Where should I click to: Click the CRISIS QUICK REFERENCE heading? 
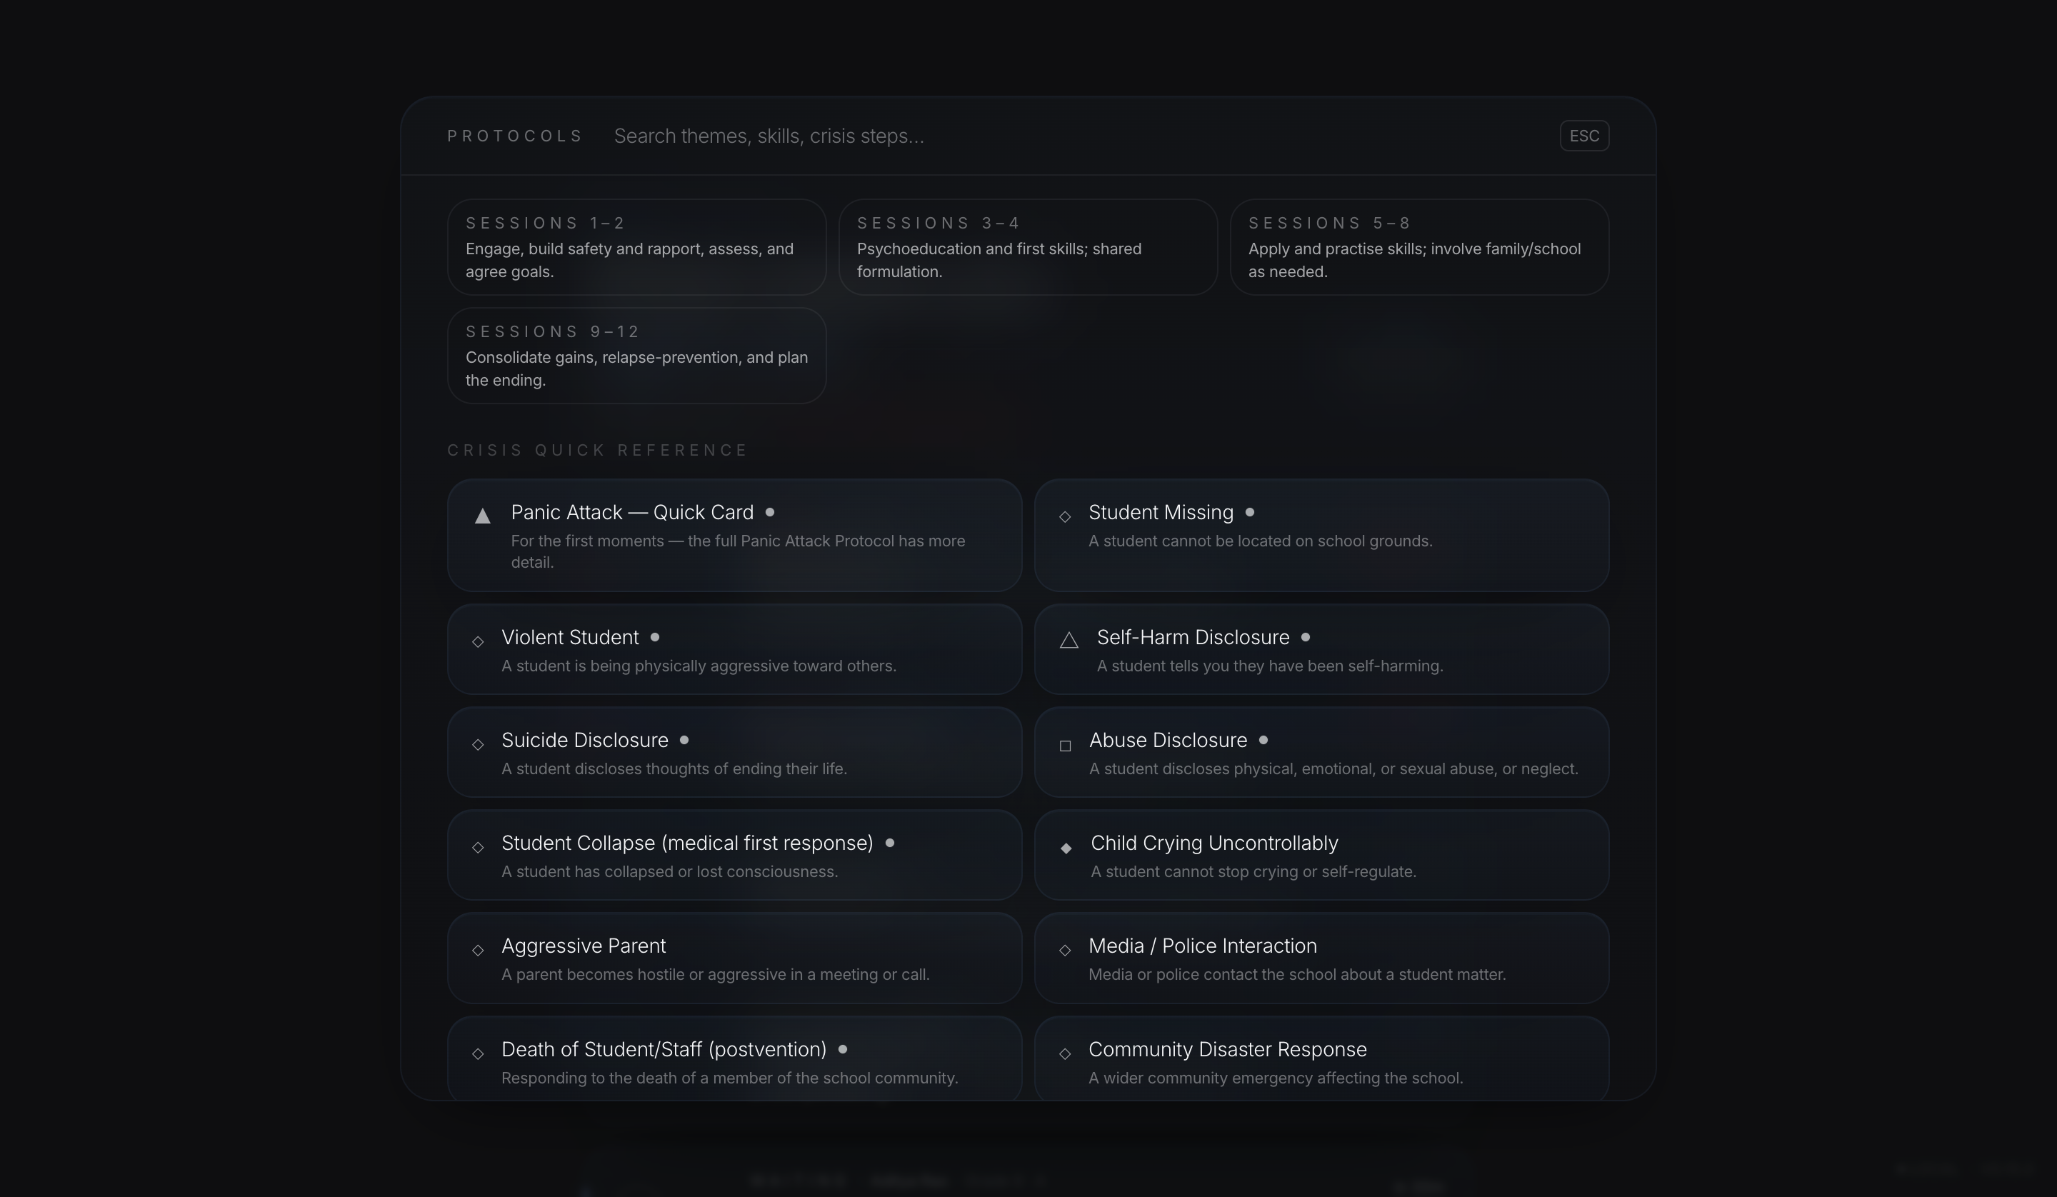tap(596, 450)
